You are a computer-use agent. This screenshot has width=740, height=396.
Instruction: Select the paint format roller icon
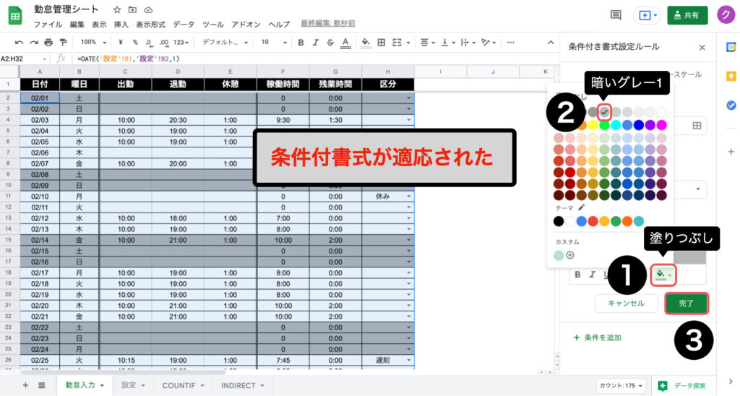[x=64, y=43]
